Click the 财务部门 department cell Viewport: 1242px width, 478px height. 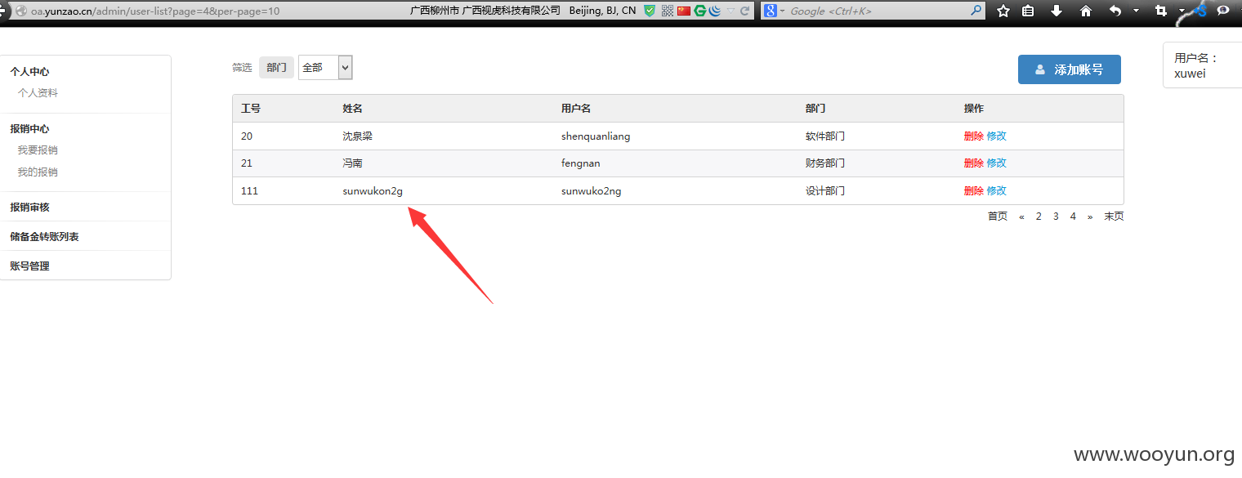pyautogui.click(x=825, y=163)
